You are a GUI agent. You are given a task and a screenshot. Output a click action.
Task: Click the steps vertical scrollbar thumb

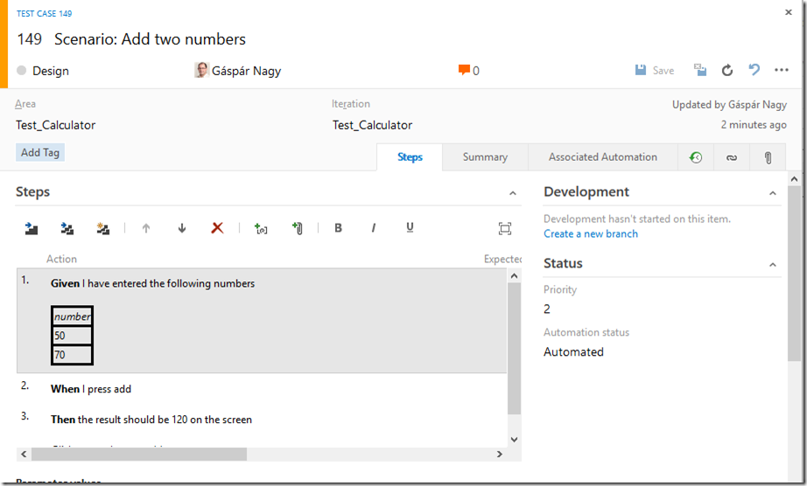tap(514, 348)
